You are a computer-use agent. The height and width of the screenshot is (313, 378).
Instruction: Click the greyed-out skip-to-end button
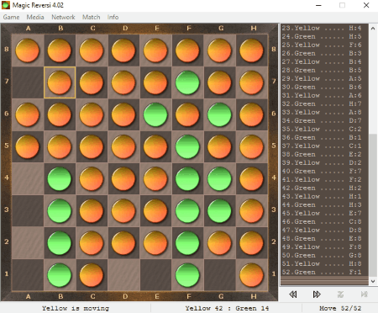pyautogui.click(x=365, y=294)
